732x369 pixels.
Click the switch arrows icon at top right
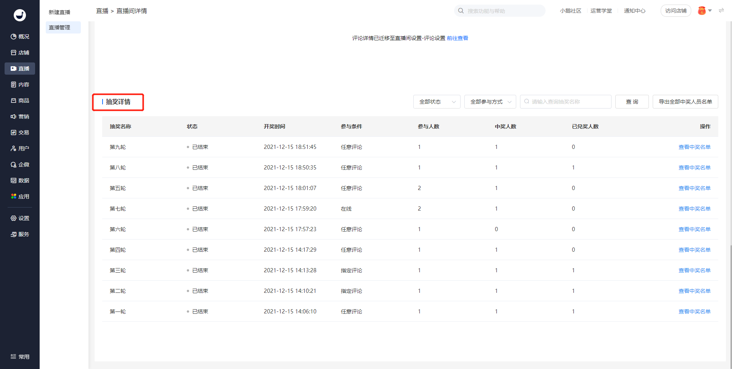(721, 11)
